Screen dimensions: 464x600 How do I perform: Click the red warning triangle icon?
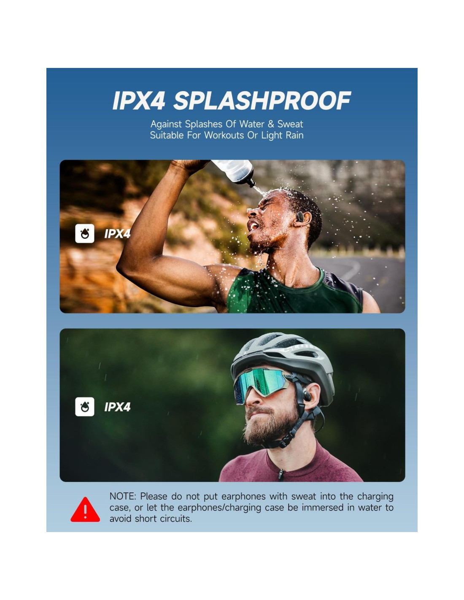[85, 510]
